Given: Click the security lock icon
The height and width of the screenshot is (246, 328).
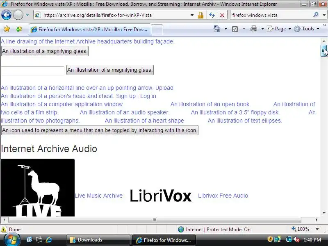Looking at the screenshot, I should (x=200, y=15).
